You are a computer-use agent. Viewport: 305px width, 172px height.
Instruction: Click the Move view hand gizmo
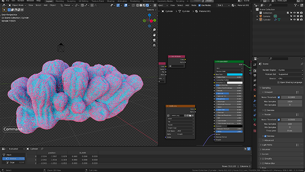[154, 35]
